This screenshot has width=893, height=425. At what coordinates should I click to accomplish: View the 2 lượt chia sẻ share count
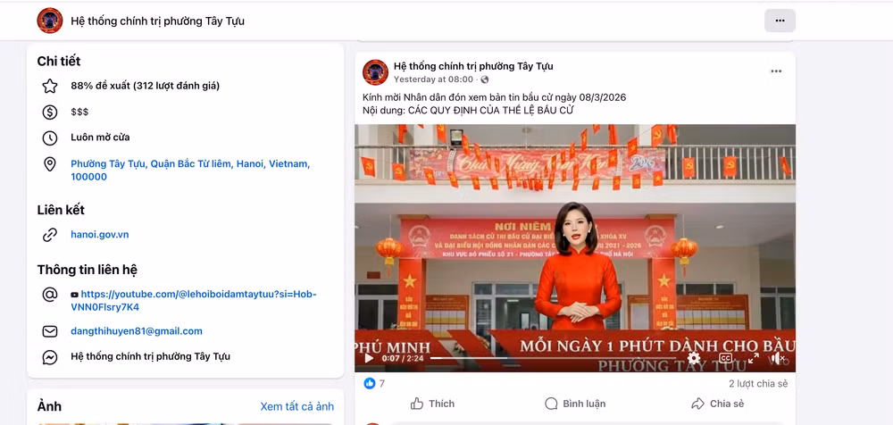click(758, 384)
